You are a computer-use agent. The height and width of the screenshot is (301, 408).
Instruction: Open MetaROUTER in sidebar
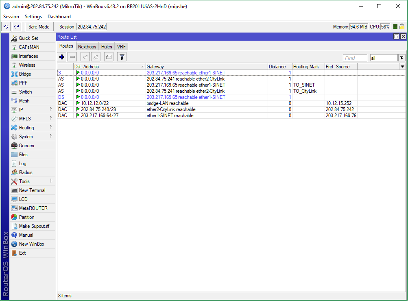(x=33, y=208)
